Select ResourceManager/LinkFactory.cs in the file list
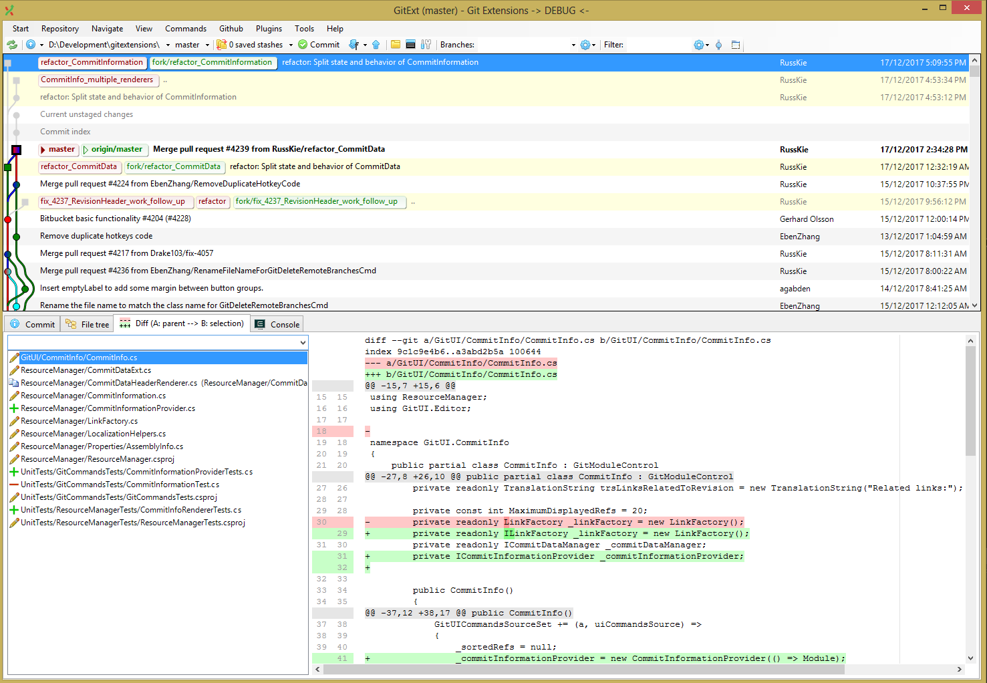The image size is (987, 683). click(79, 421)
